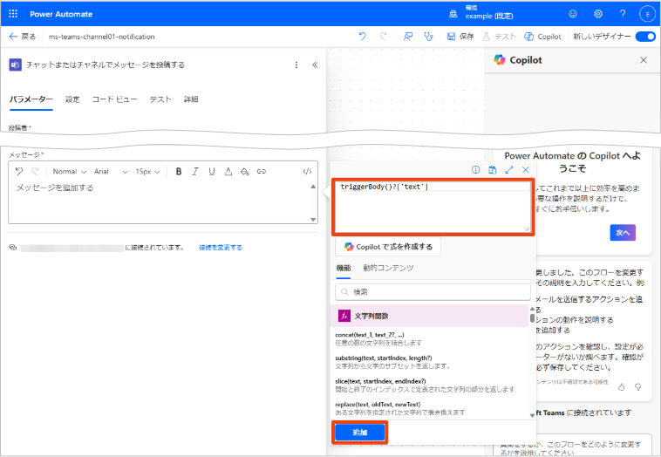Pick the highlight background color
This screenshot has width=661, height=457.
[244, 172]
